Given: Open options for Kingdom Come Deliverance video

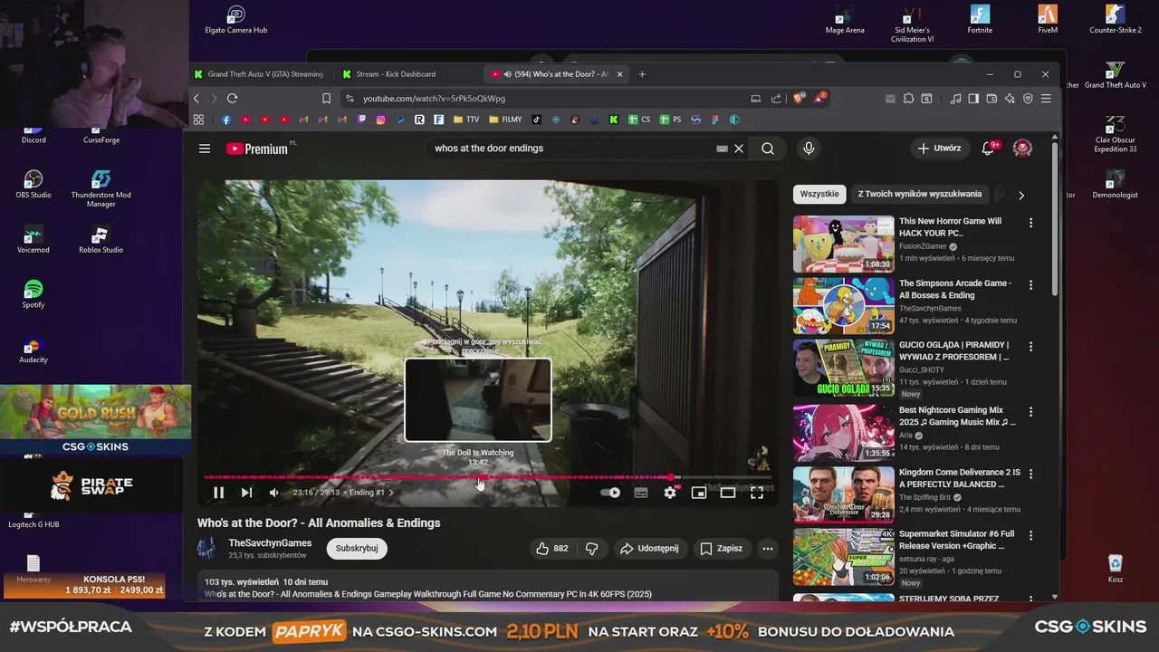Looking at the screenshot, I should (x=1030, y=474).
